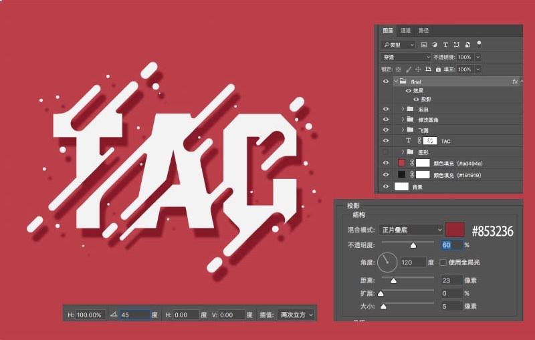This screenshot has width=535, height=340.
Task: Click the rotation angle 45 field
Action: coord(134,315)
